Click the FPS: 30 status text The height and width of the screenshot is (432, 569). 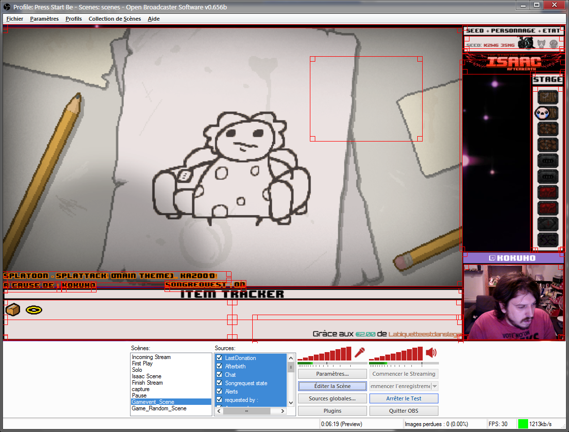pyautogui.click(x=498, y=424)
